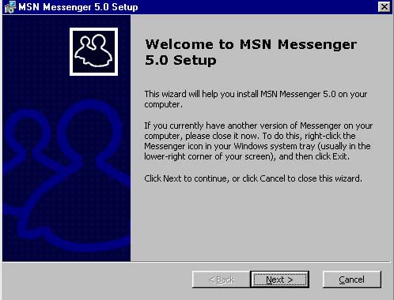The width and height of the screenshot is (394, 300).
Task: Continue with the Next > button
Action: click(279, 279)
